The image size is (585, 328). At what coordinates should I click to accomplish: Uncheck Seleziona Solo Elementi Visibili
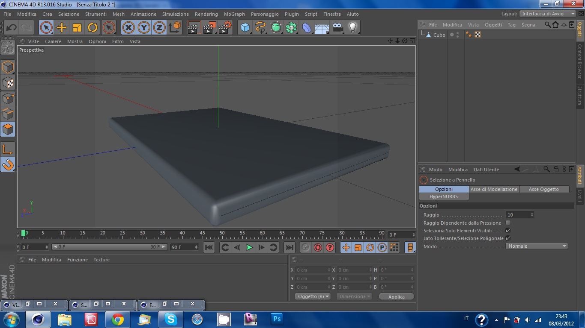(x=508, y=231)
